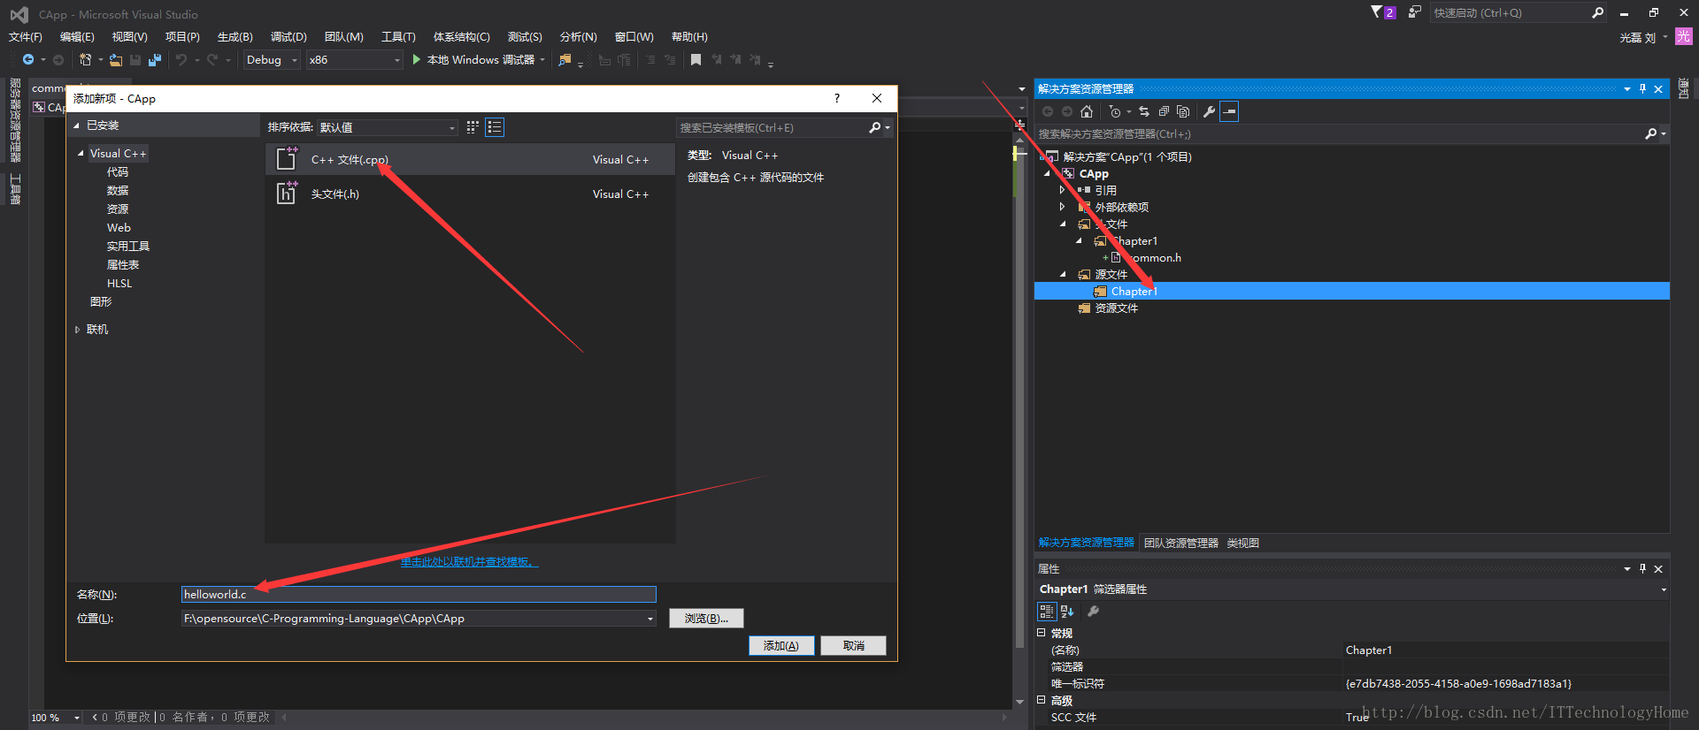Click Home icon in Solution Explorer toolbar
The image size is (1699, 730).
click(x=1087, y=111)
